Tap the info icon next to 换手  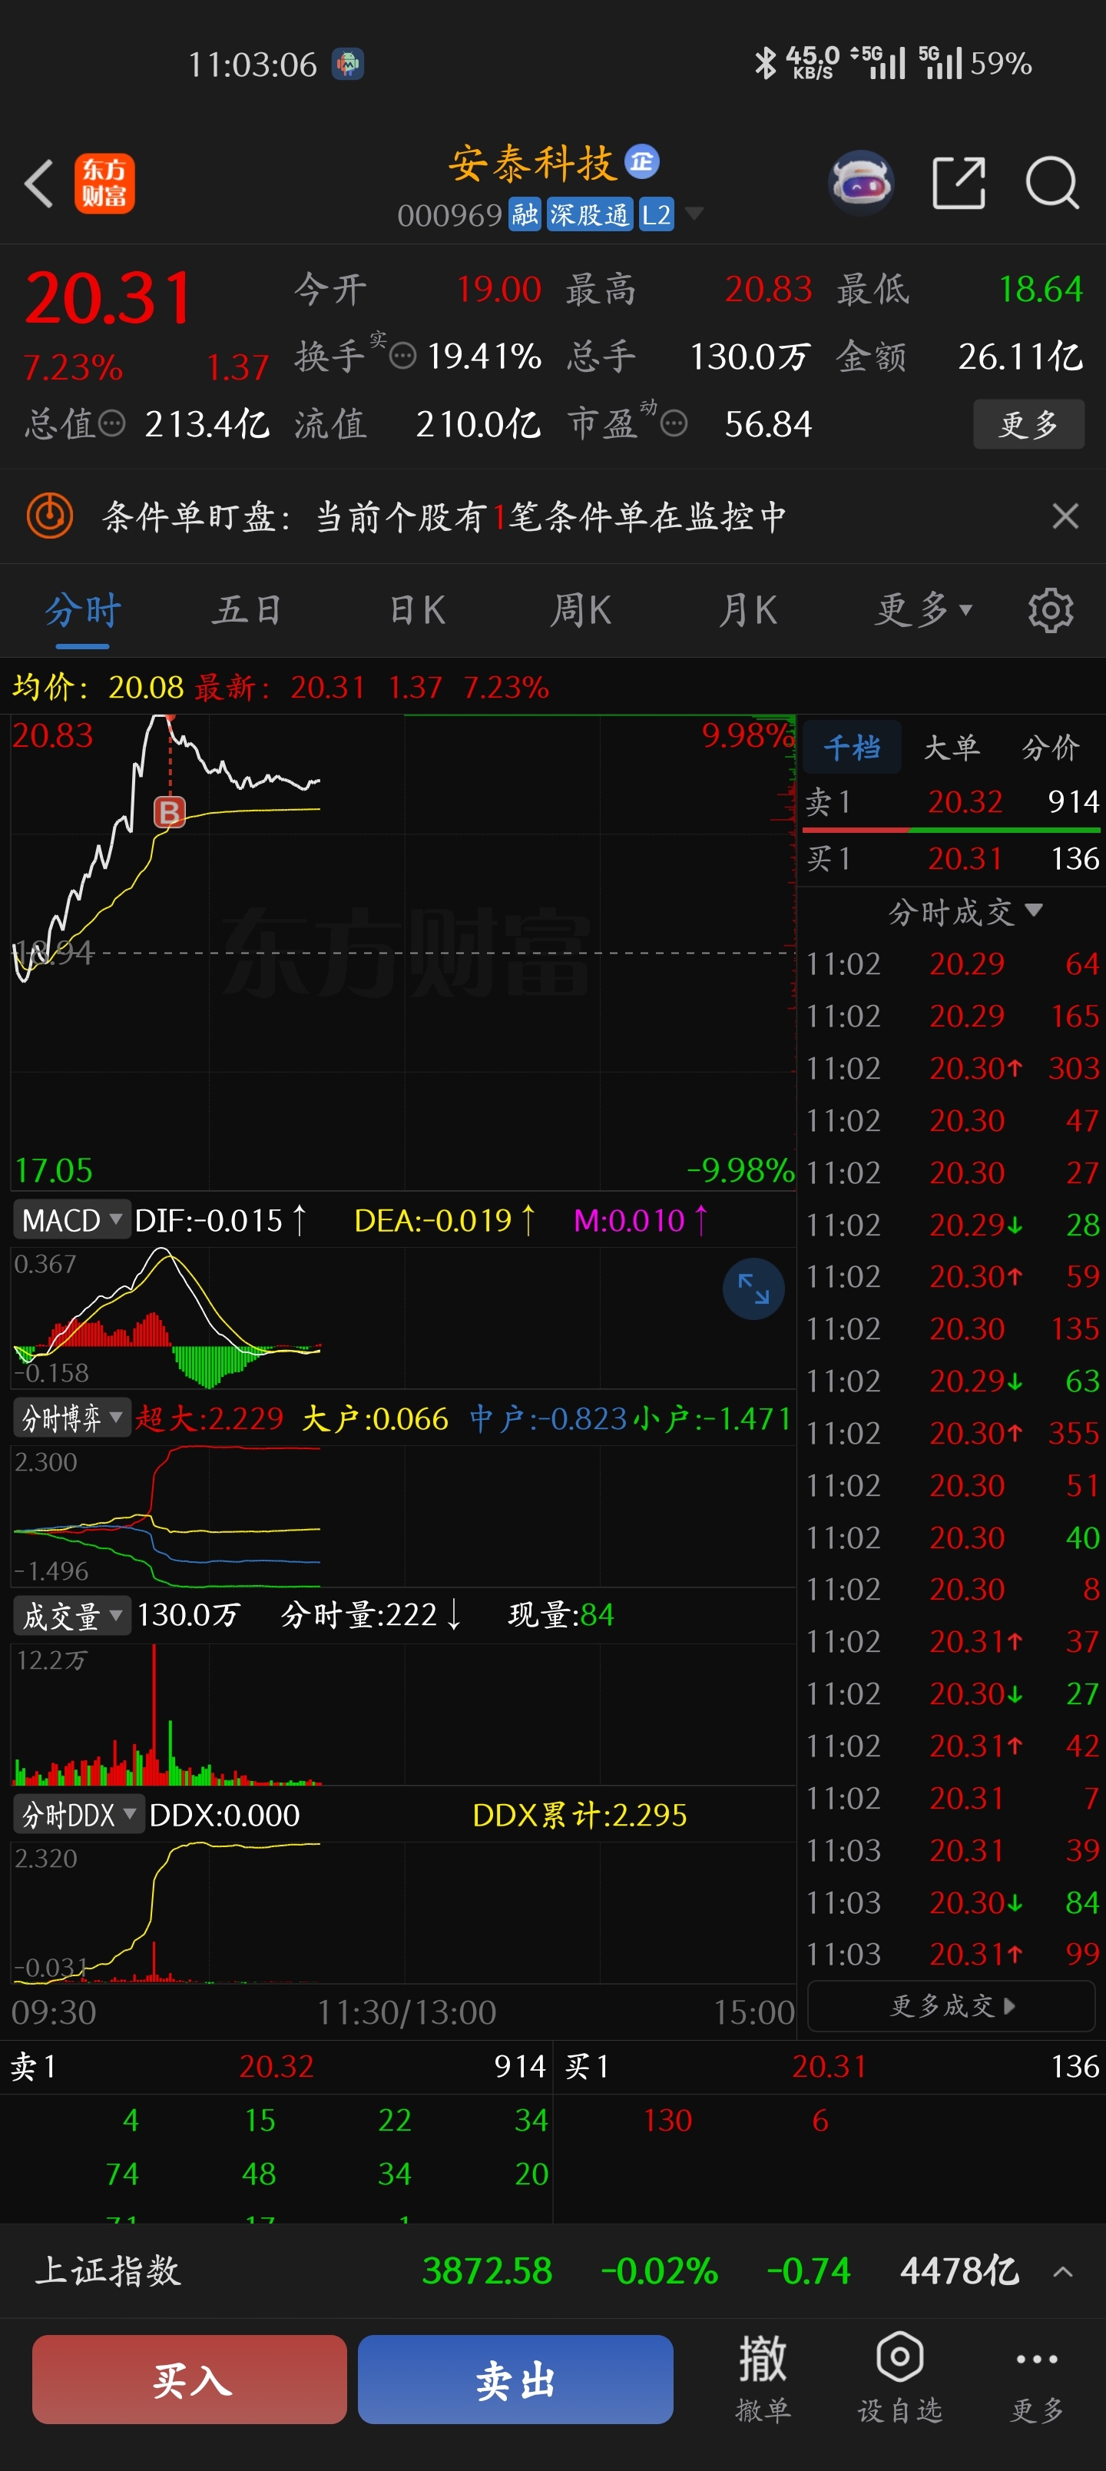tap(403, 357)
